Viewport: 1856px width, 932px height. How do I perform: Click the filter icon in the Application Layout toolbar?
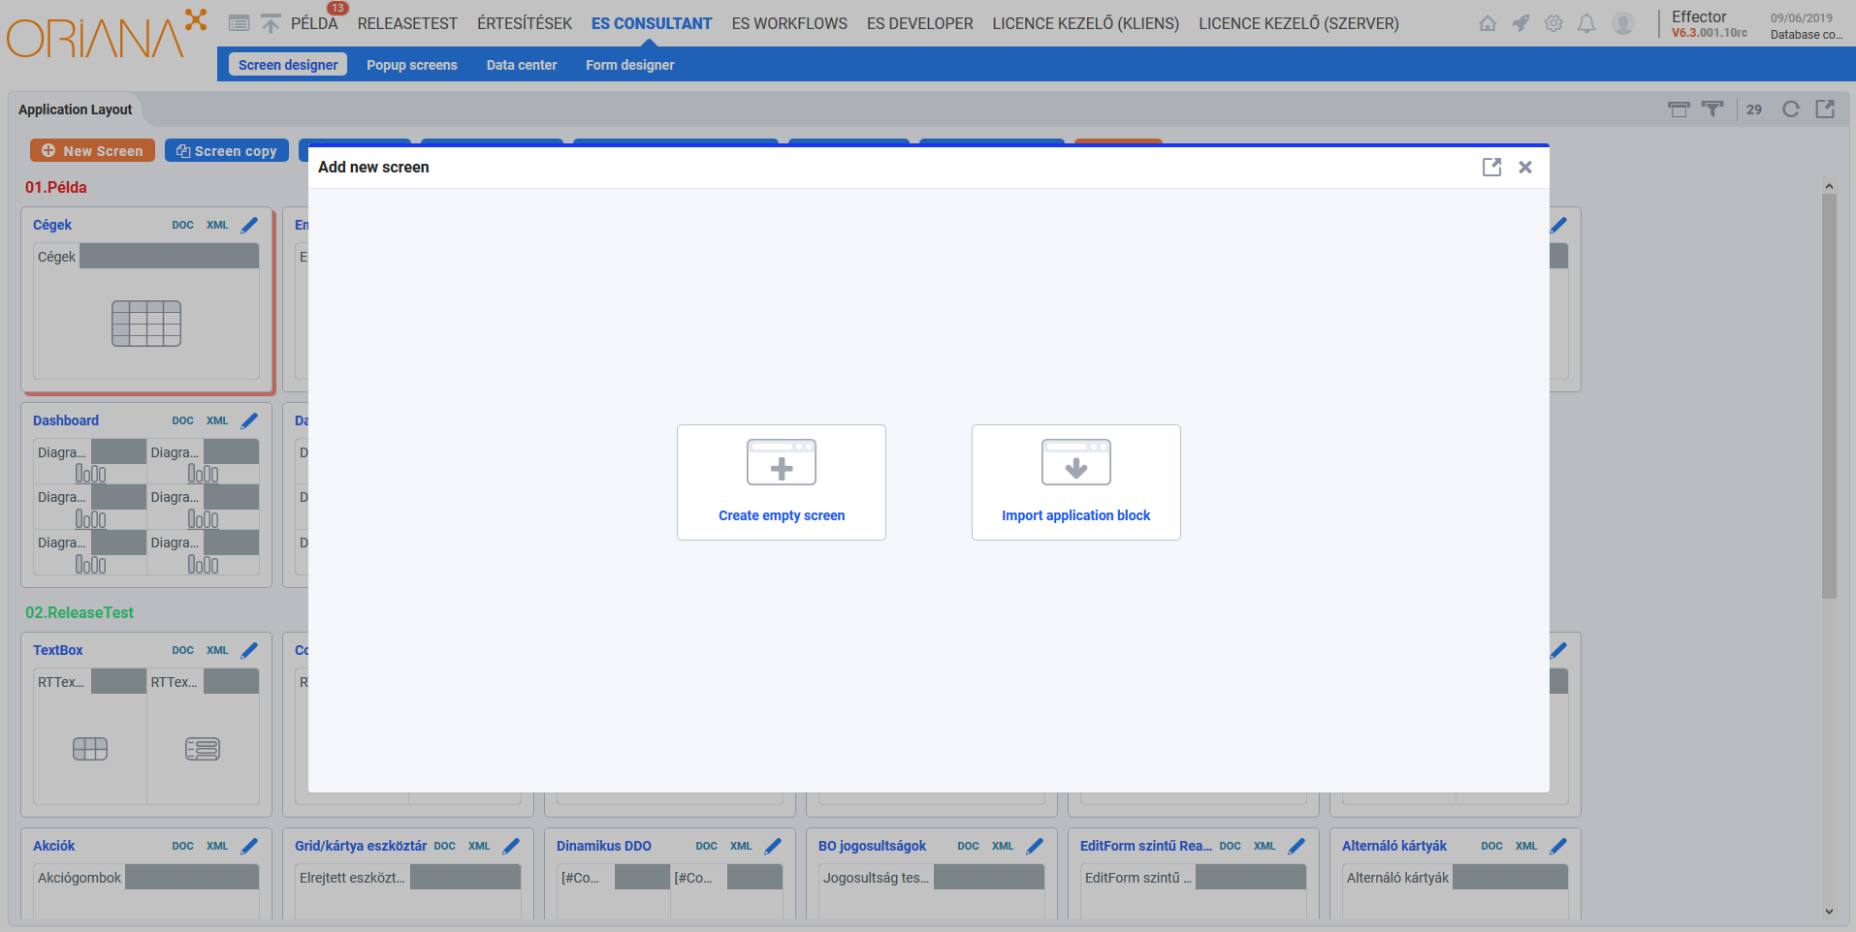(x=1713, y=109)
